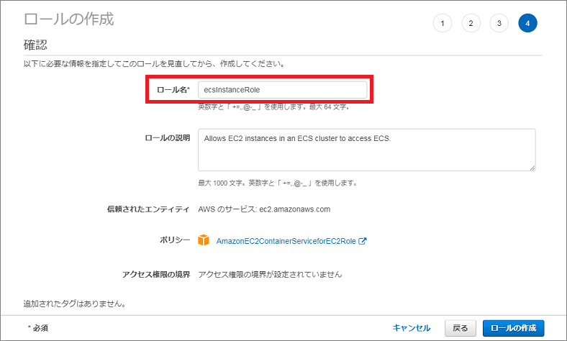Click the 追加されたタグはありません text
The height and width of the screenshot is (341, 567).
[x=75, y=304]
